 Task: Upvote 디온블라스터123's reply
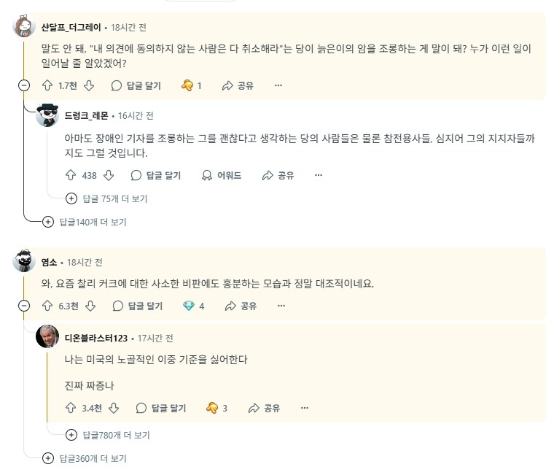click(x=71, y=408)
